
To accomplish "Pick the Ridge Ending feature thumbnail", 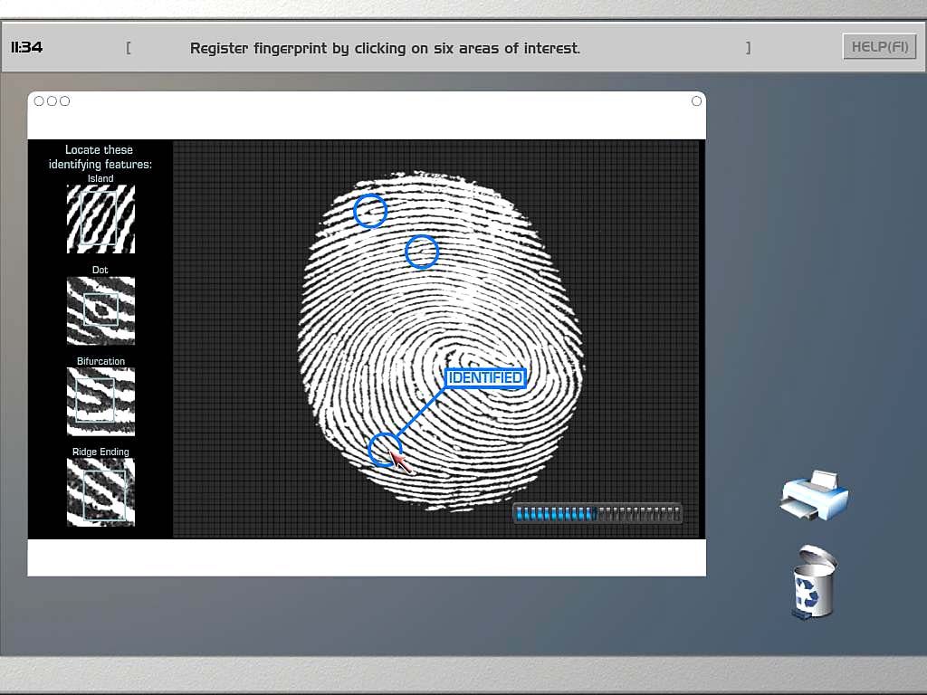I will pyautogui.click(x=100, y=491).
